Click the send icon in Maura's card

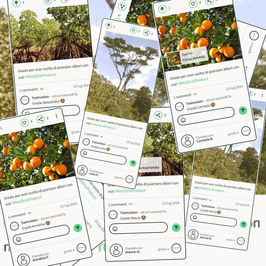point(176,228)
